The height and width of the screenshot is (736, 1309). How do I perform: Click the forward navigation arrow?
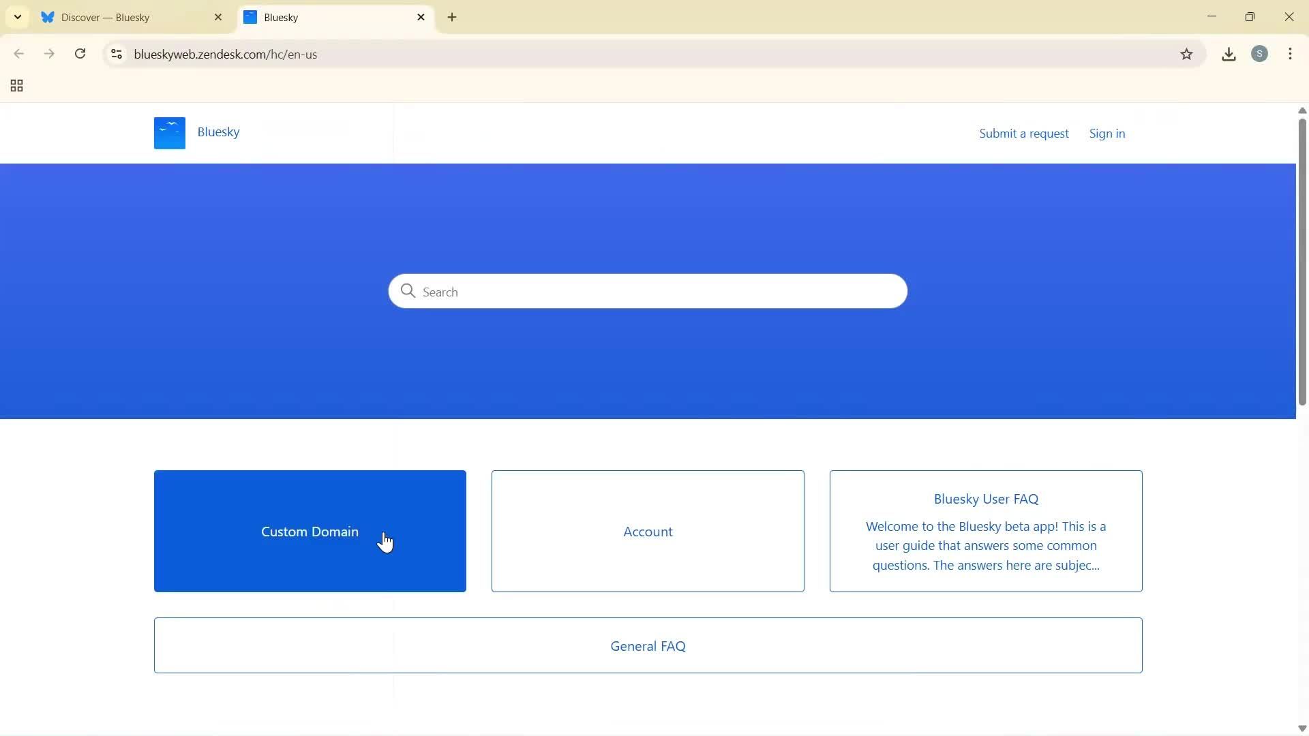(49, 54)
